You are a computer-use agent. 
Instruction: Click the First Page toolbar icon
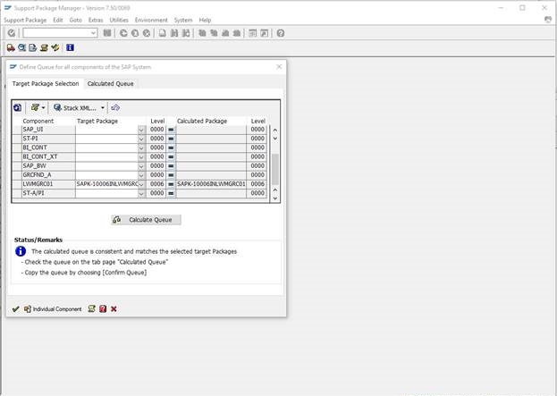[x=202, y=33]
